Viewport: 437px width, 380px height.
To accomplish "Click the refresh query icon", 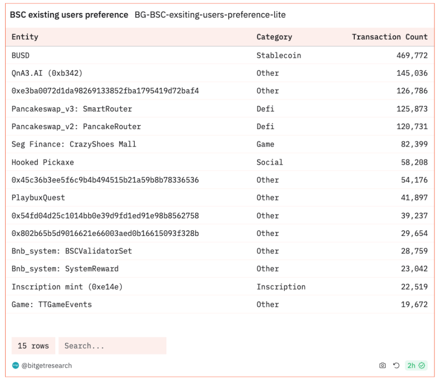I will point(396,366).
